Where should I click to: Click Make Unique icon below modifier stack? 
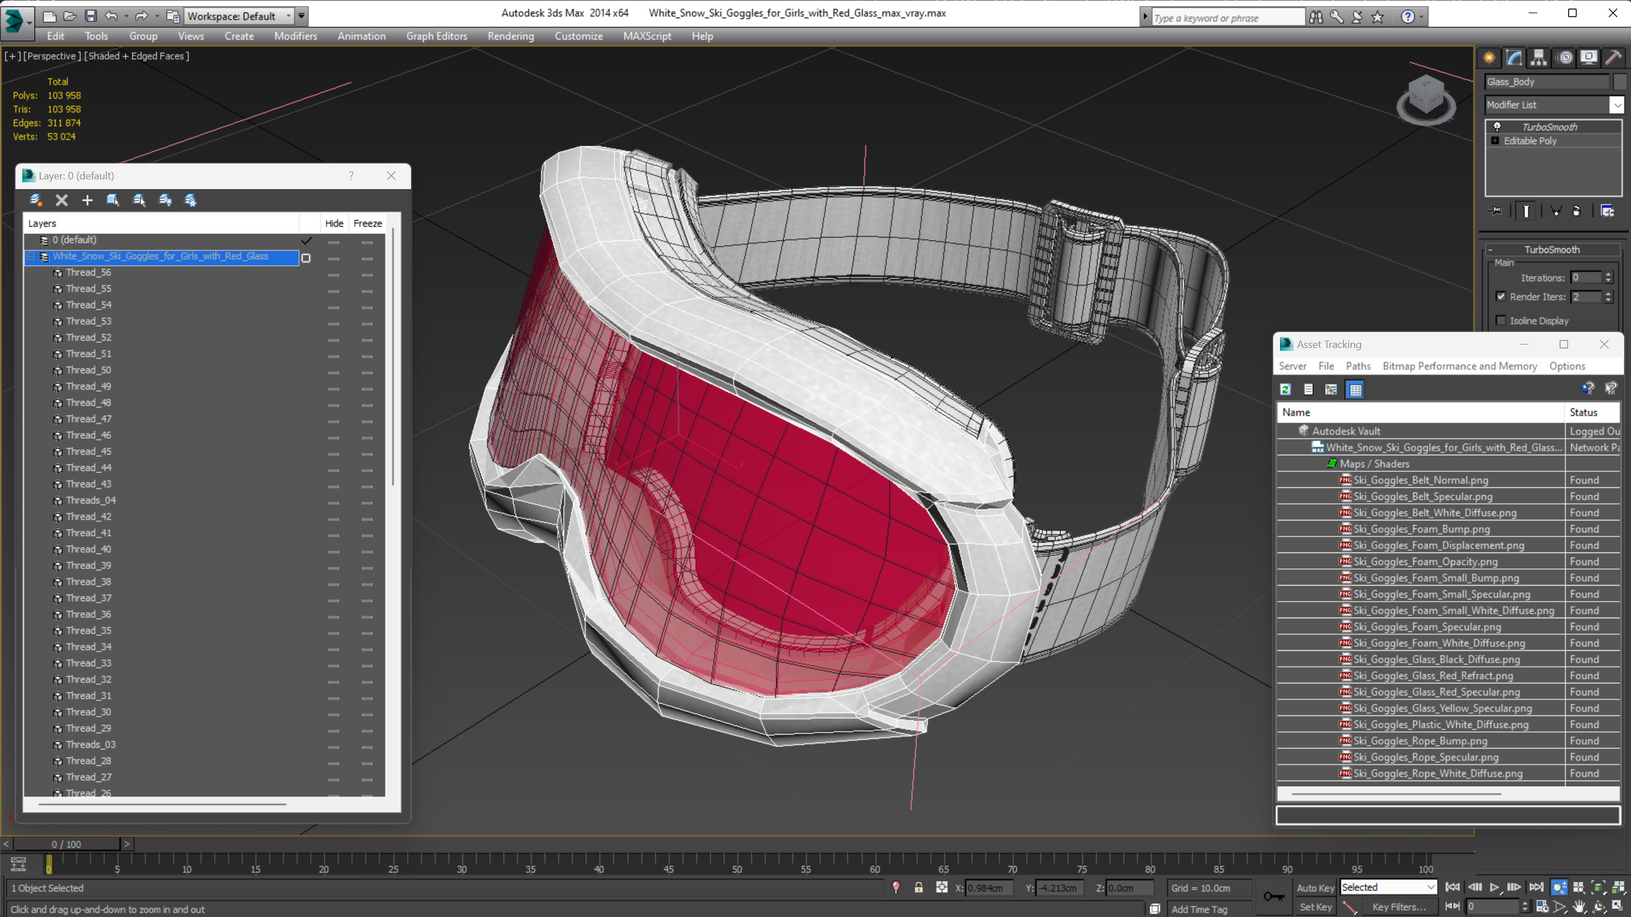tap(1556, 211)
